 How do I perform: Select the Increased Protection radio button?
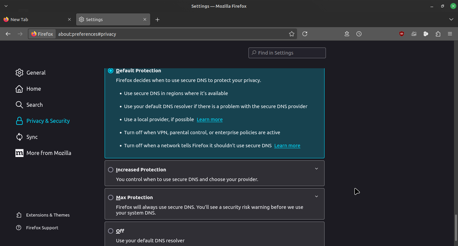111,170
